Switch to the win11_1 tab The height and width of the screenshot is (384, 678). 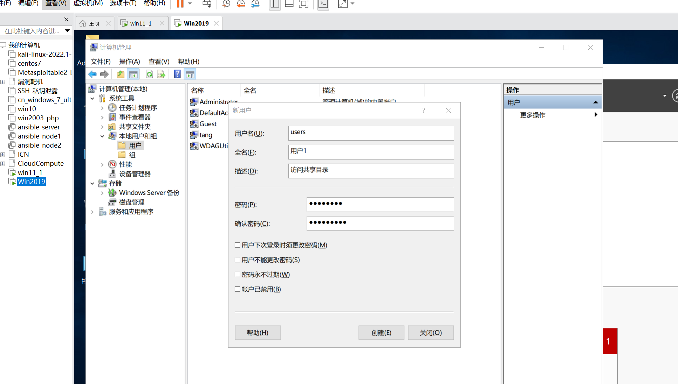pyautogui.click(x=141, y=23)
